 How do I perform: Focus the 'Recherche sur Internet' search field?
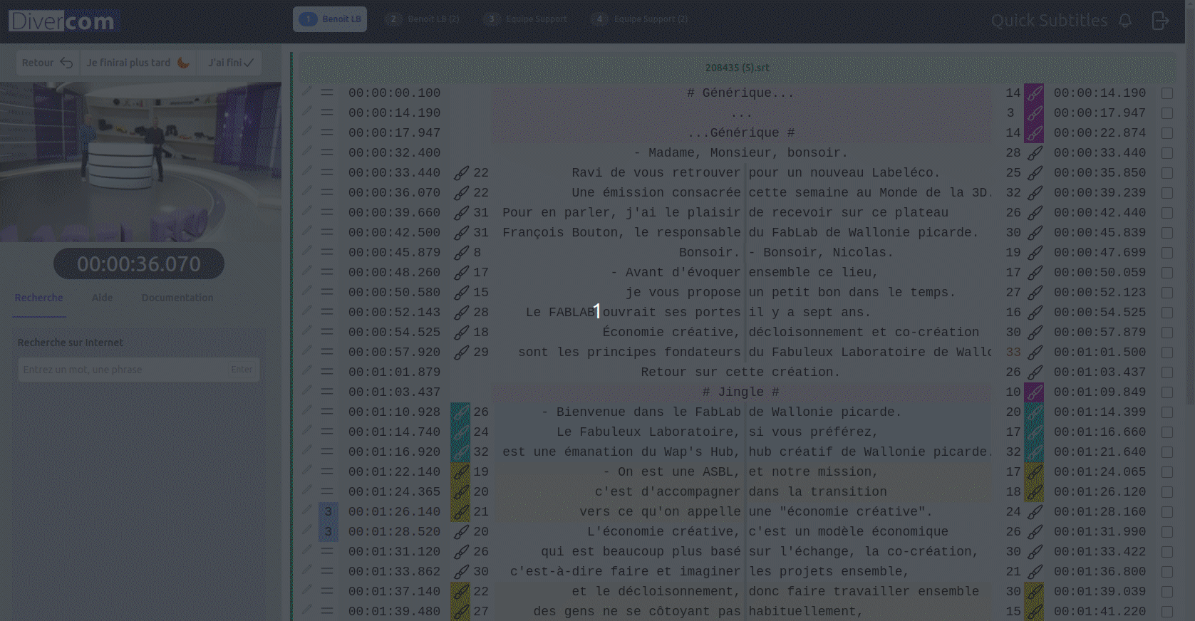[125, 370]
